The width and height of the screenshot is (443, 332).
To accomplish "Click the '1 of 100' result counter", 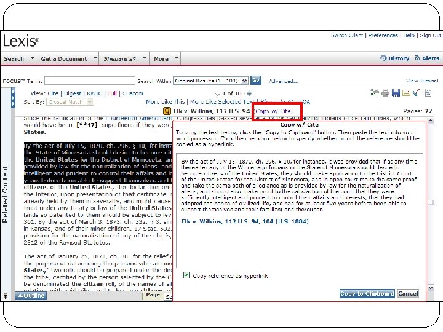I will pyautogui.click(x=233, y=93).
